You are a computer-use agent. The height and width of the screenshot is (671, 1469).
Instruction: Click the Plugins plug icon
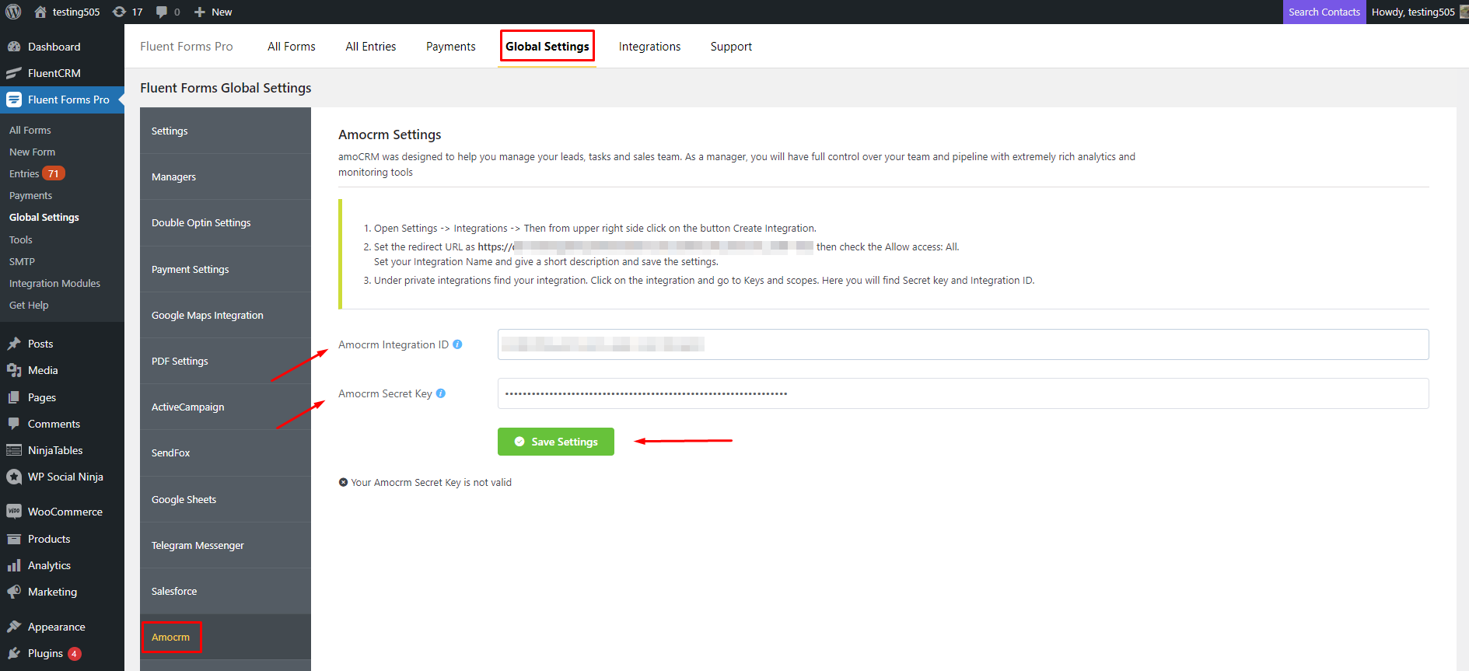[x=14, y=653]
